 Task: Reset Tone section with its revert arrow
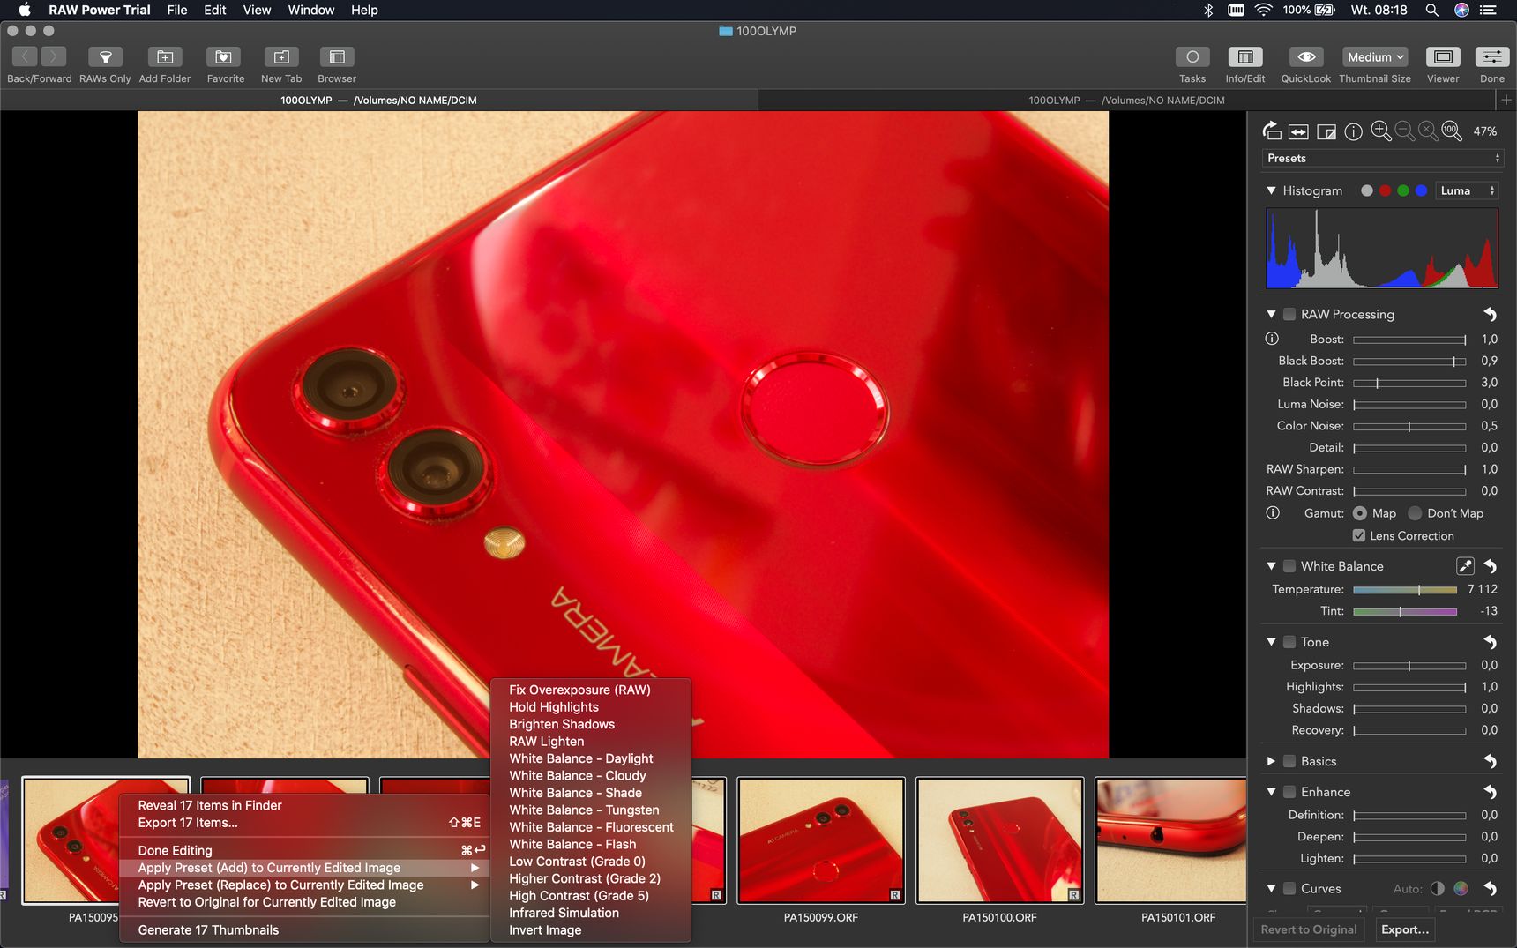tap(1490, 642)
